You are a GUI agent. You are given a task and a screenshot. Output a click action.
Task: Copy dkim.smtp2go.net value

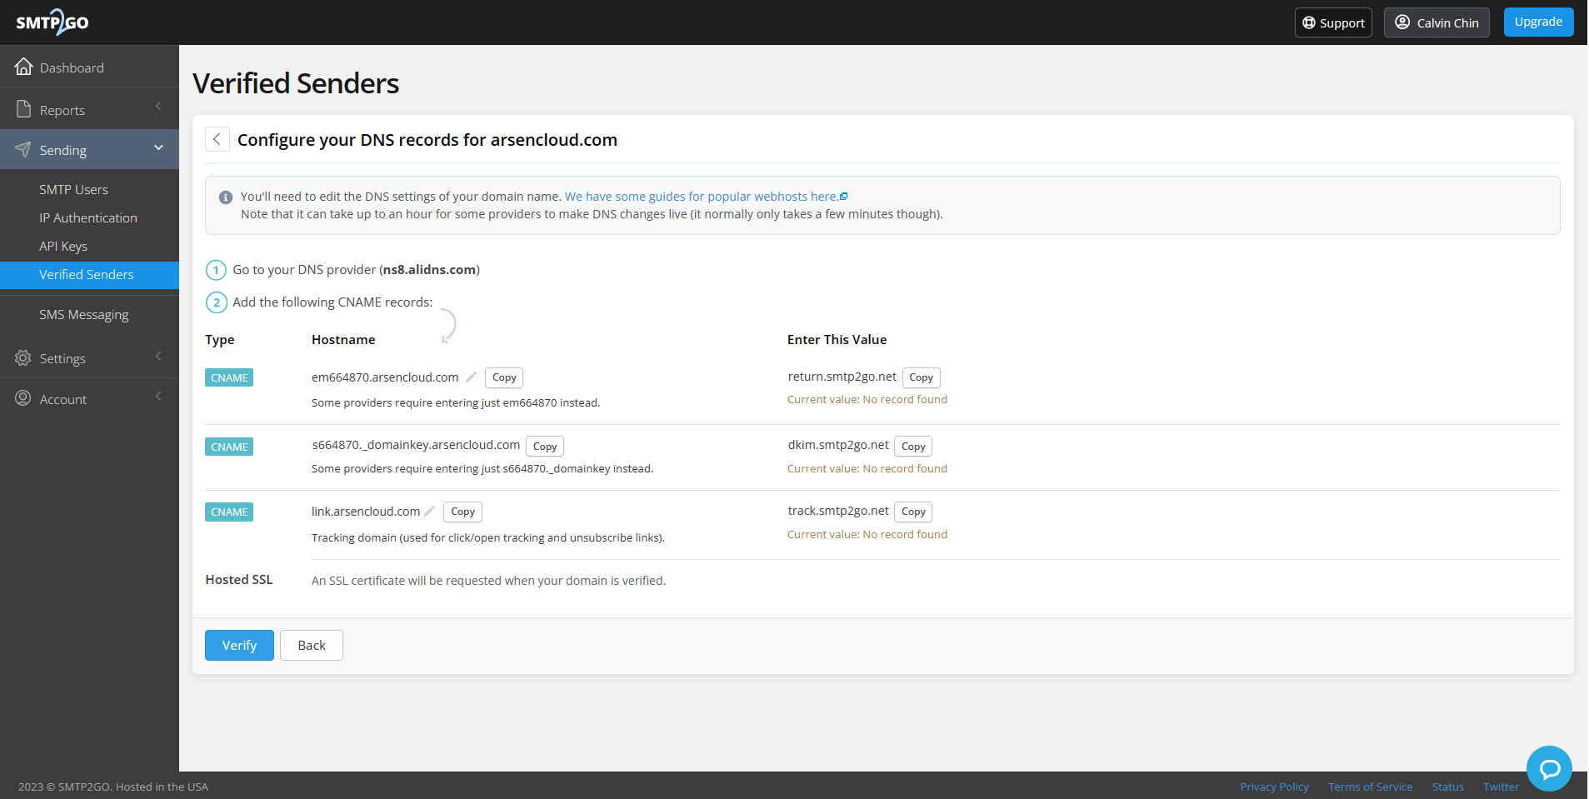click(913, 447)
